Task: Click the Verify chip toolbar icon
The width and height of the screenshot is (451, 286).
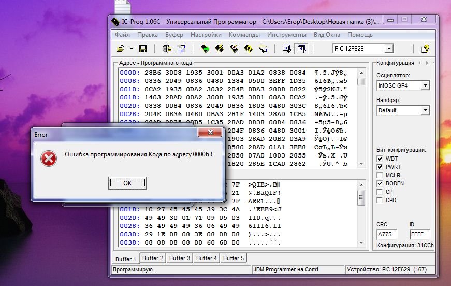Action: (249, 49)
